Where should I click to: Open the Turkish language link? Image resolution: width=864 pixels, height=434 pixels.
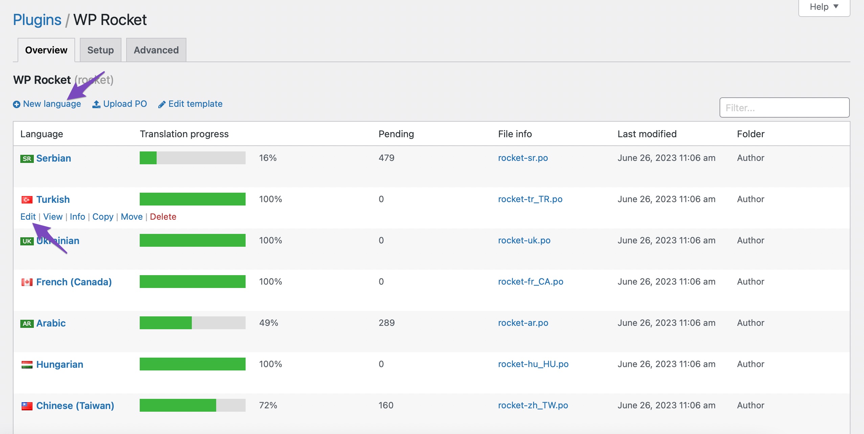tap(53, 199)
